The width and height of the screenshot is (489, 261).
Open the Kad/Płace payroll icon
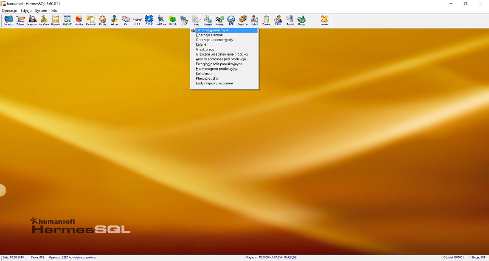(x=161, y=21)
